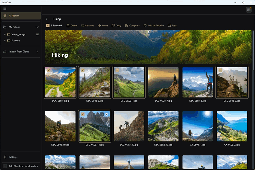Uncheck the DSC_0503_2.jpg selection checkbox

pos(48,70)
